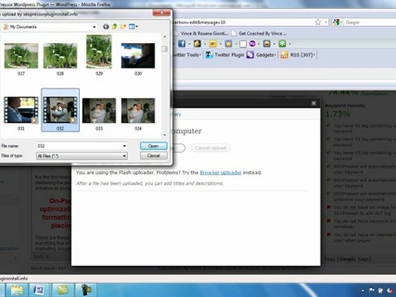Click the Facebook toolbar icon

[x=182, y=44]
